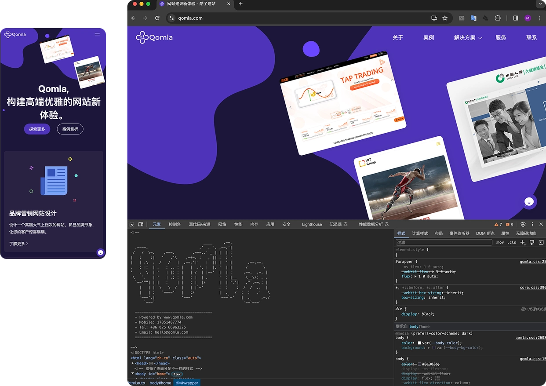Switch to the 网络 DevTools tab

click(222, 224)
